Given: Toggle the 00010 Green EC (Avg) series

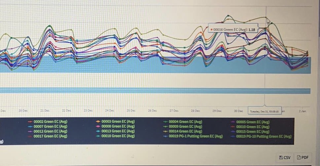Looking at the screenshot, I should coord(250,127).
